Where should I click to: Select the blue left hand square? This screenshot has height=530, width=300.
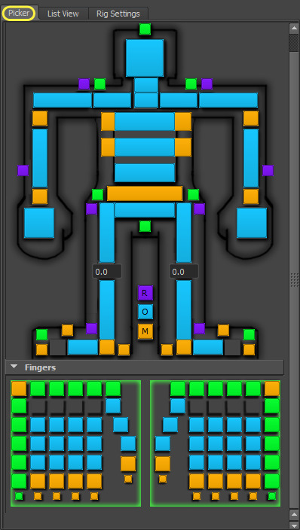39,223
